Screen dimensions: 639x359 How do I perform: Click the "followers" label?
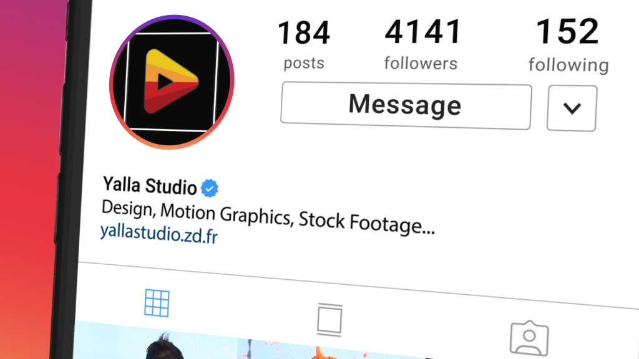point(421,63)
